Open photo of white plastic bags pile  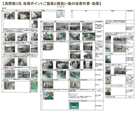tap(24, 16)
